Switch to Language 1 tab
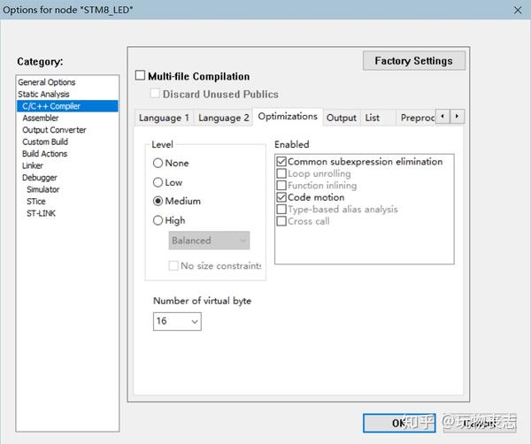 tap(164, 118)
